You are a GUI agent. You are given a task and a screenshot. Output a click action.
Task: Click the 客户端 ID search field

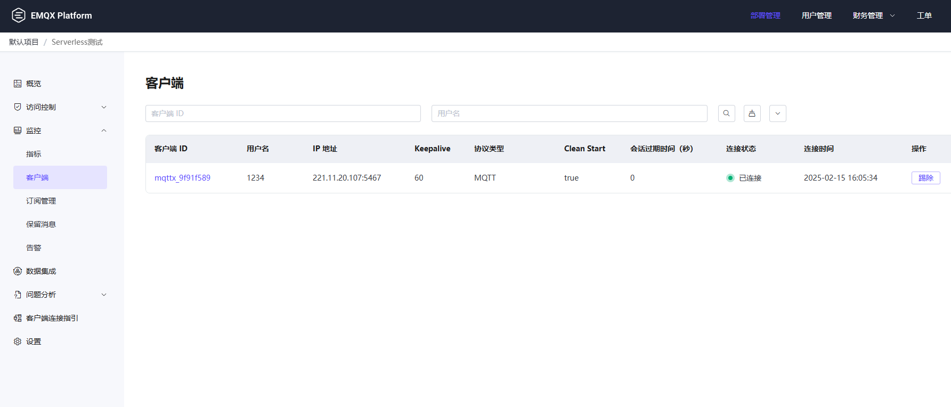point(283,113)
